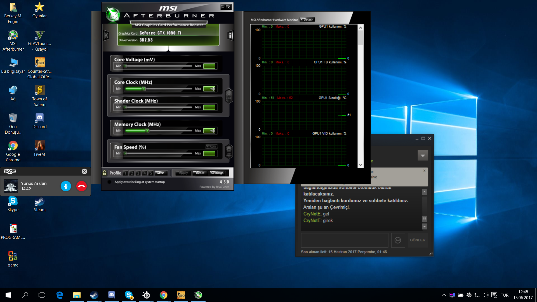Click the Shader Clock slider track

[x=159, y=107]
